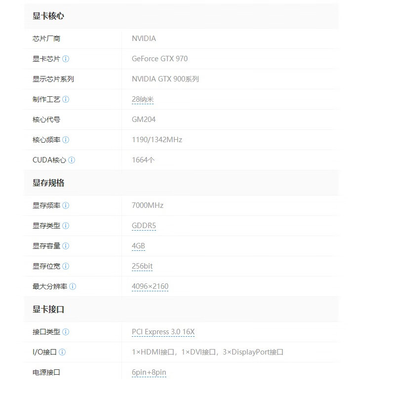Click the PCI Express 3.0 16X link
This screenshot has width=395, height=395.
[163, 332]
